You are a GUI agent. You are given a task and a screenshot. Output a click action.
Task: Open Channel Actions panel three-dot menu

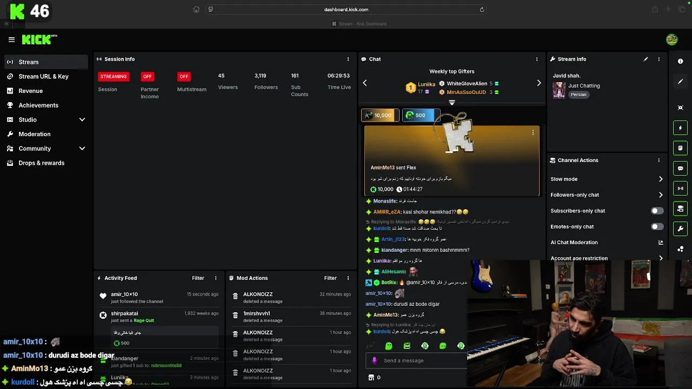tap(658, 160)
